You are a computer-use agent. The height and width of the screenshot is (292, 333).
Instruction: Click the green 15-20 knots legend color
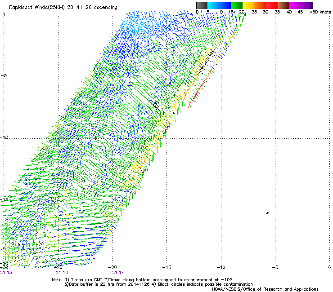point(237,5)
